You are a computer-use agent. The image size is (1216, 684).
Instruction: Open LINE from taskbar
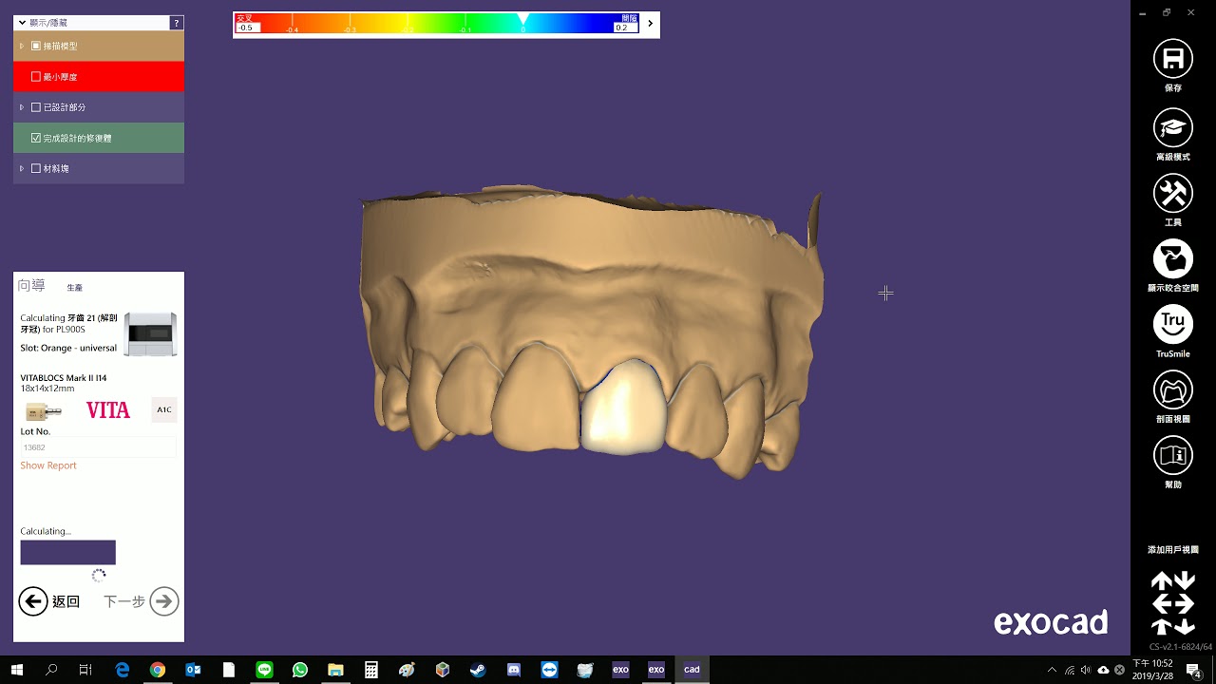pyautogui.click(x=264, y=670)
